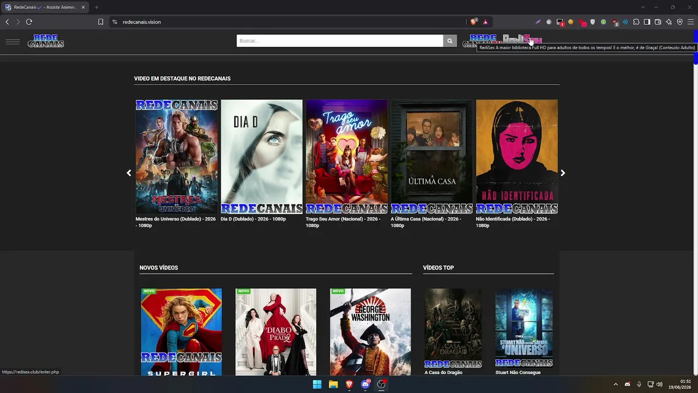698x393 pixels.
Task: Open site settings icon in address bar
Action: coord(115,22)
